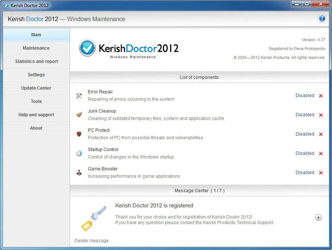The width and height of the screenshot is (332, 250).
Task: Switch to Update Center
Action: pos(36,88)
